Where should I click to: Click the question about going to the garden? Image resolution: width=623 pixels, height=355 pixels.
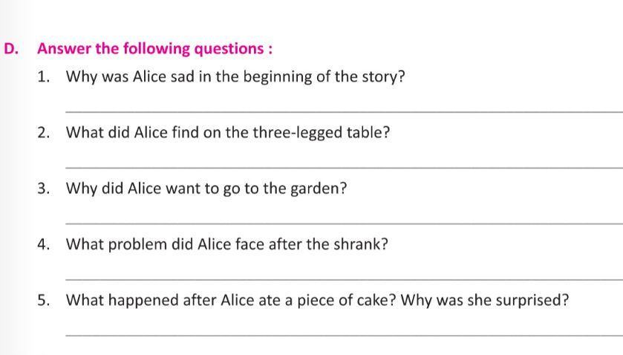point(206,189)
